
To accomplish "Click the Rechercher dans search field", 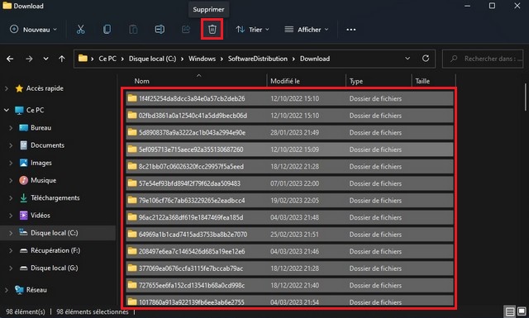I will 483,59.
